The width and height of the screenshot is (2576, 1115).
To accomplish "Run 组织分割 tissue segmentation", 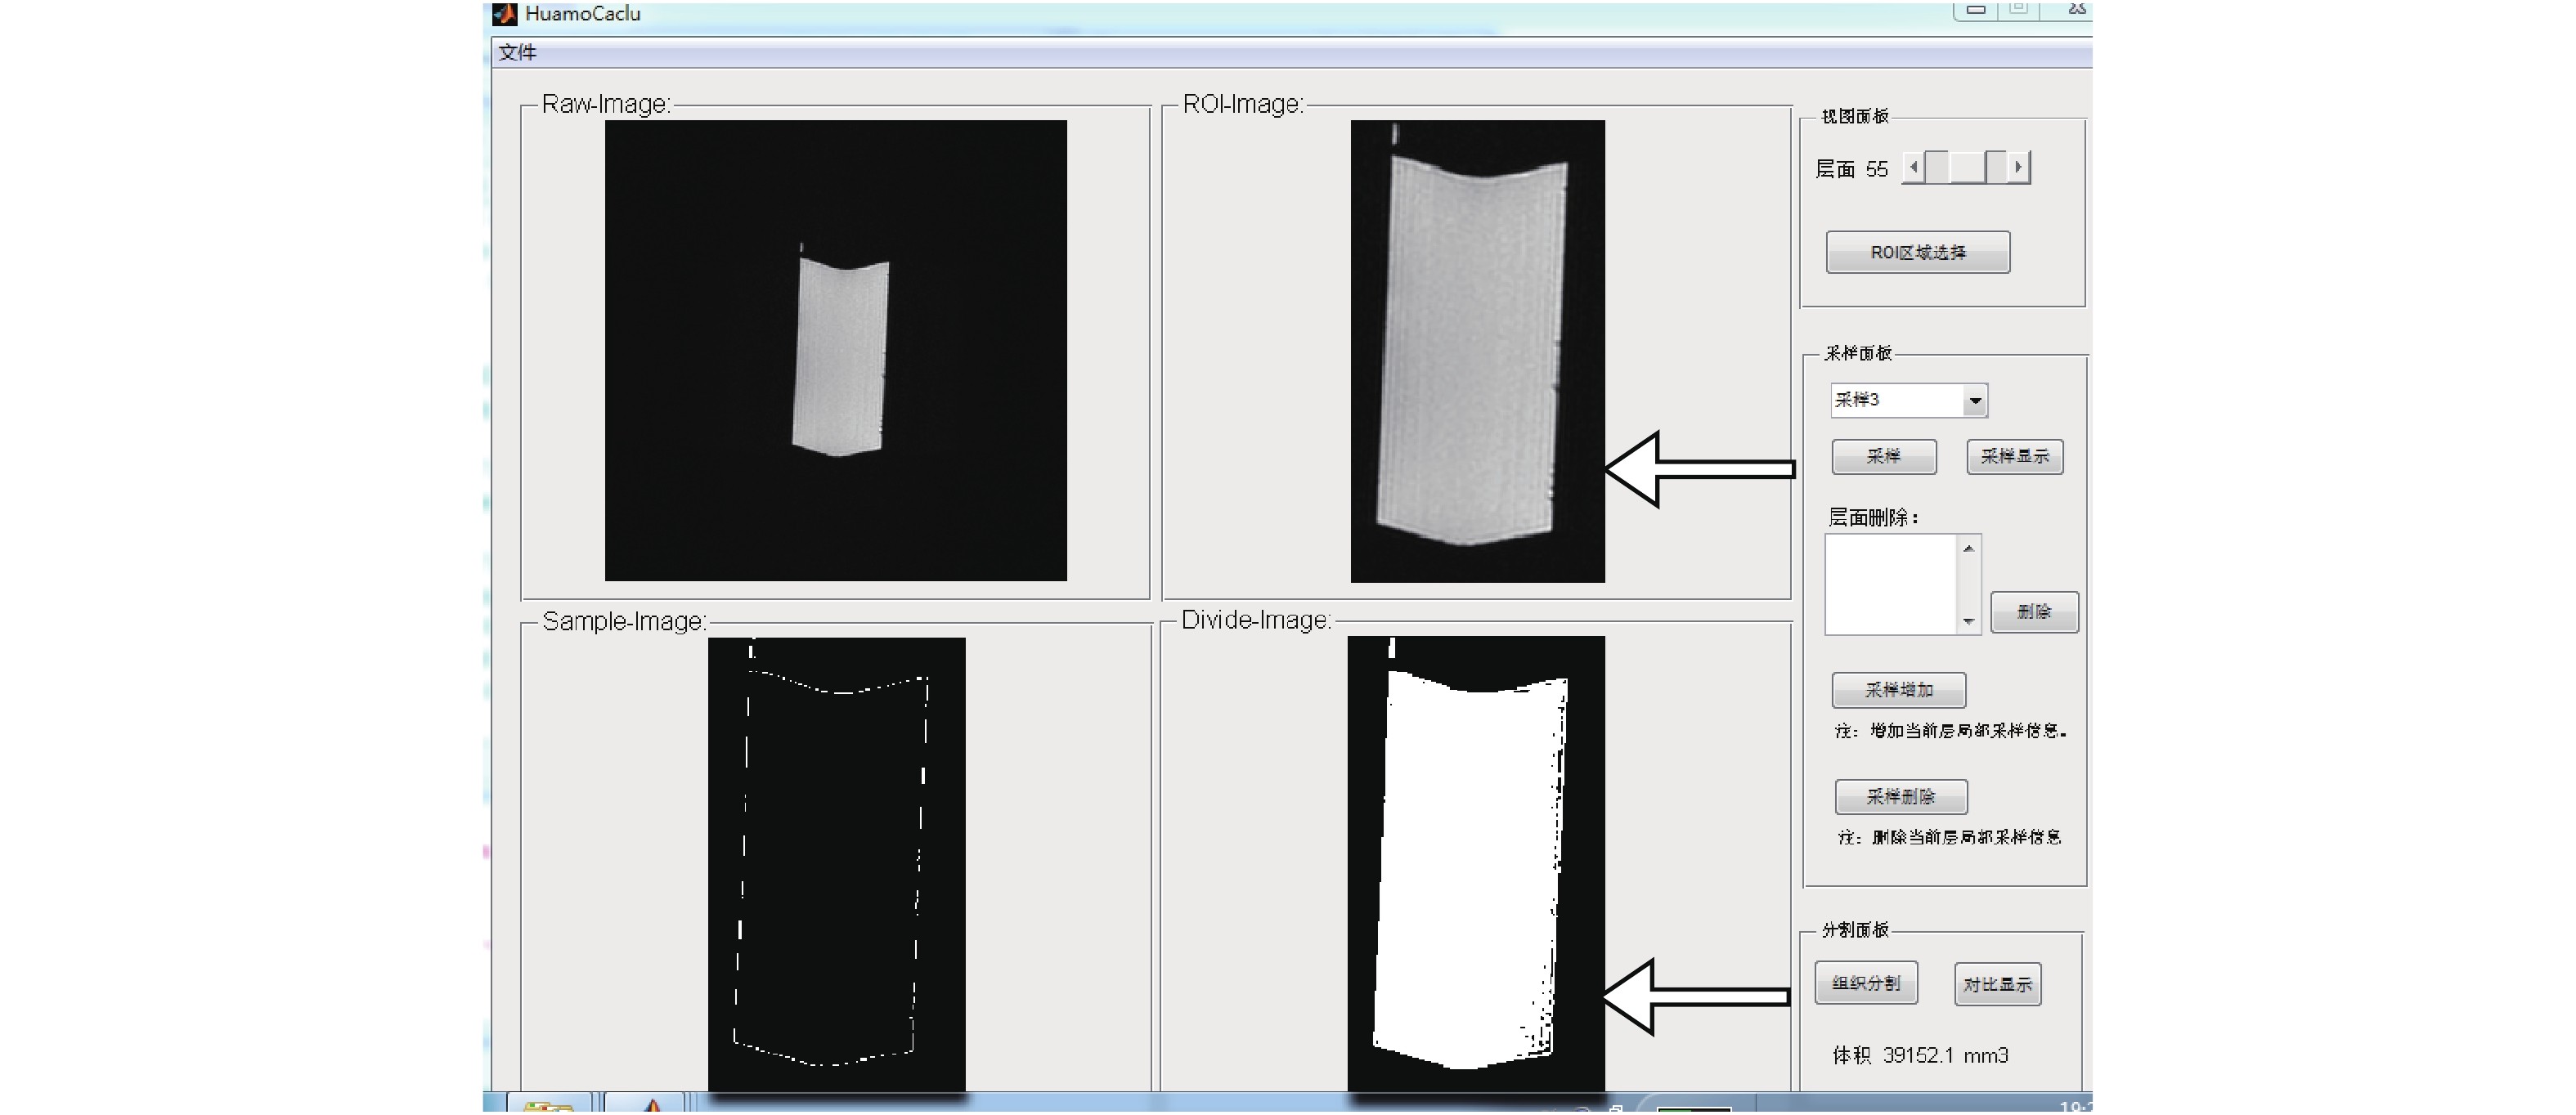I will point(1865,983).
